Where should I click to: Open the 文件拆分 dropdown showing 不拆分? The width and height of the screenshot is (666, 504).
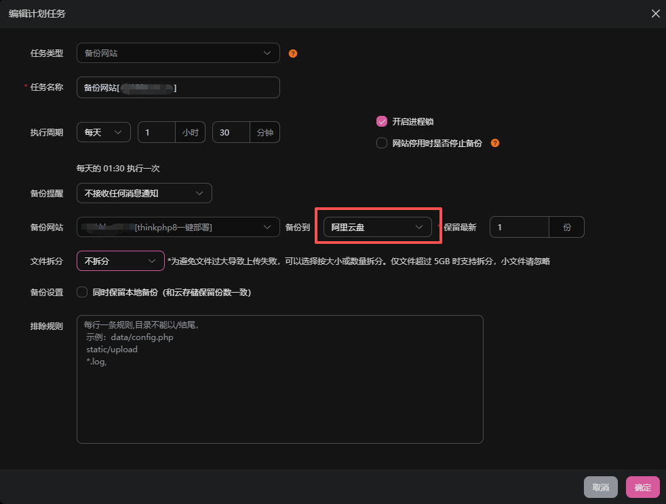point(120,261)
